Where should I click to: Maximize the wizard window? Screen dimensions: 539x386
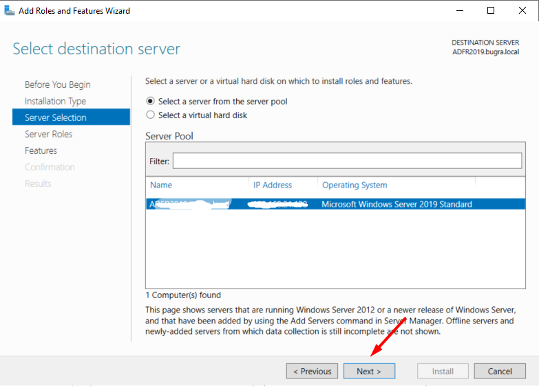(491, 10)
